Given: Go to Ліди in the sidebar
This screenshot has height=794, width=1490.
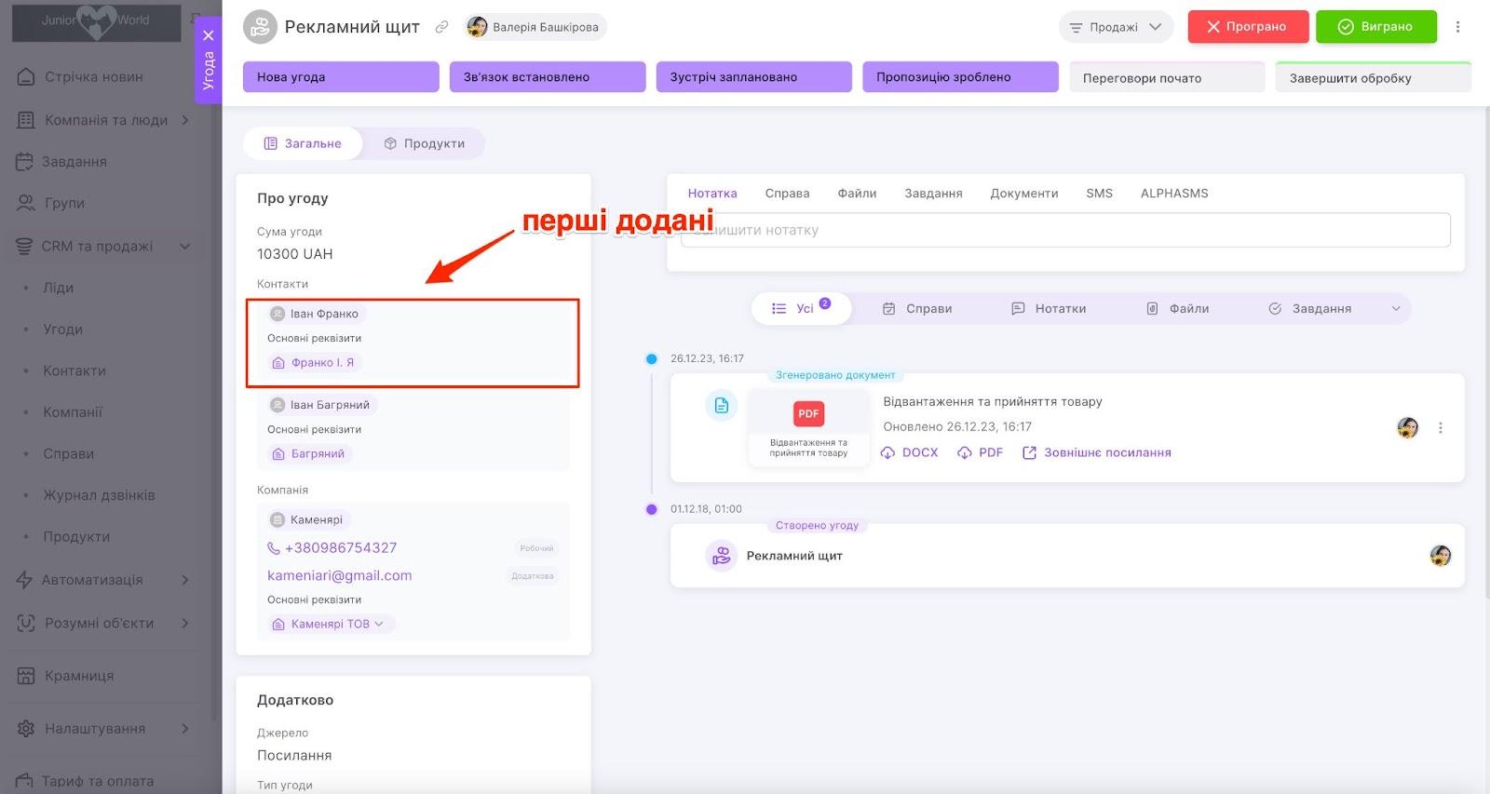Looking at the screenshot, I should 59,288.
